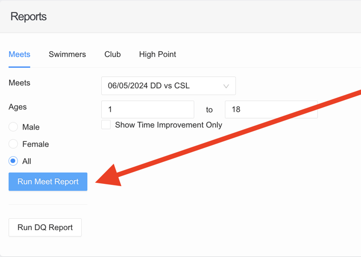The height and width of the screenshot is (257, 361).
Task: Select the Male radio button
Action: click(x=13, y=127)
